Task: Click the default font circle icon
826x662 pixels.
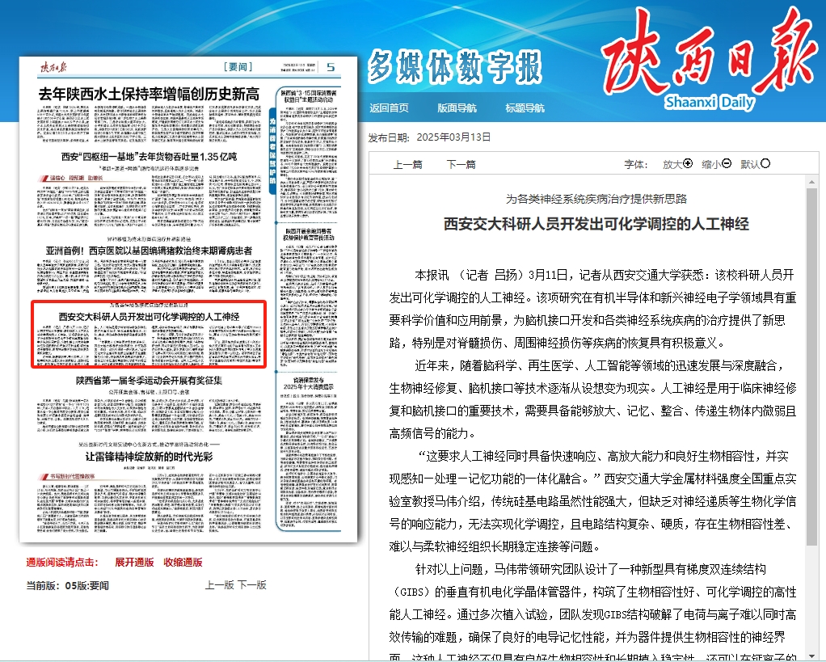Action: tap(765, 164)
